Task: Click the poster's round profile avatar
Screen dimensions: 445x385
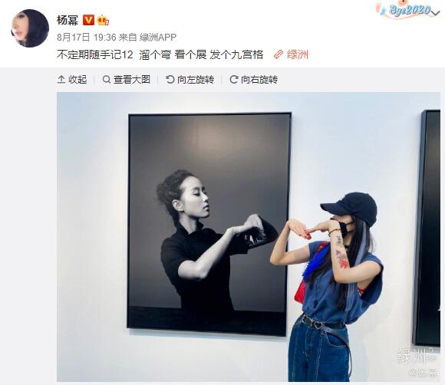Action: click(x=30, y=28)
